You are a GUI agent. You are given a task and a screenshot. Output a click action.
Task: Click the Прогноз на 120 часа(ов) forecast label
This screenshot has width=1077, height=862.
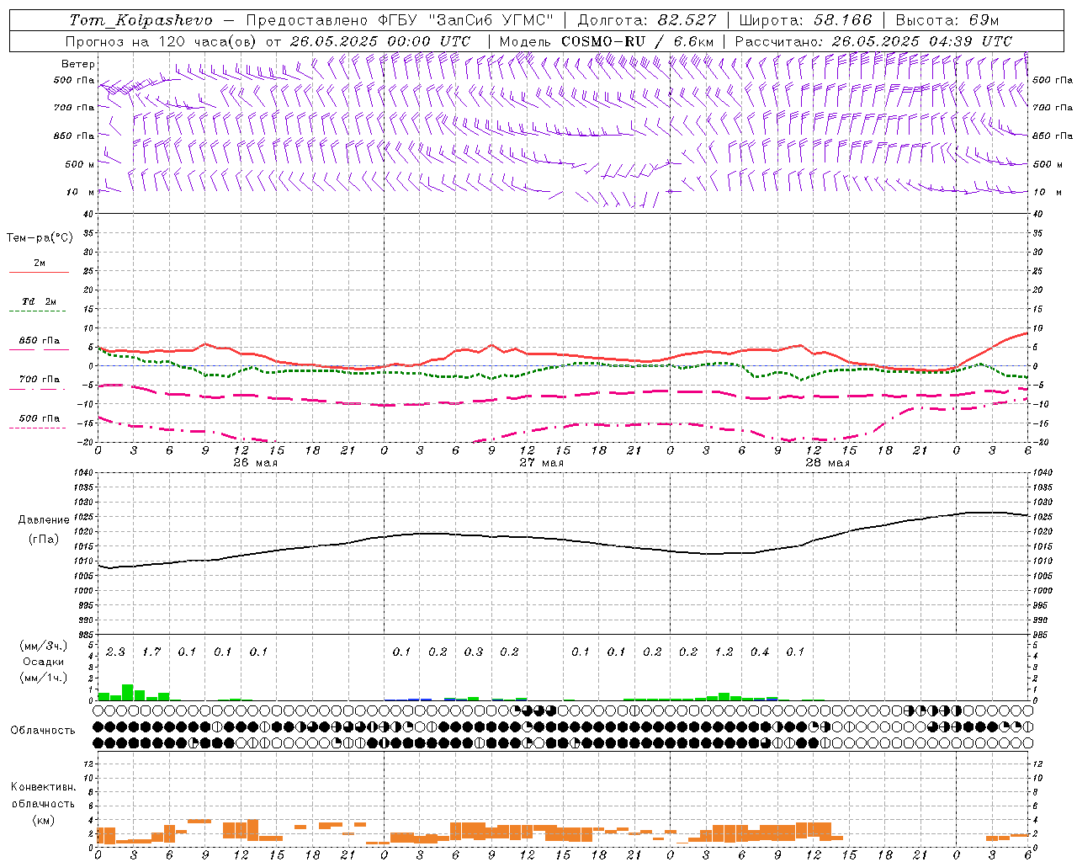point(162,41)
